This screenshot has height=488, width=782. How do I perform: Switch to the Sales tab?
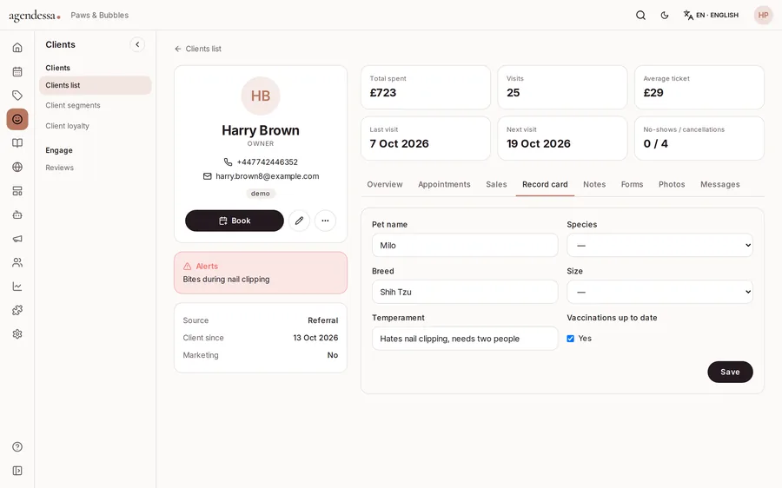coord(496,184)
